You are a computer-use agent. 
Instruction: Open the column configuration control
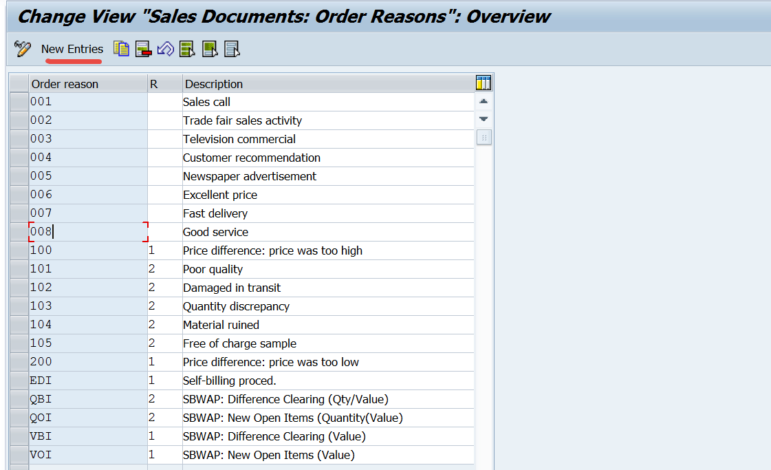tap(484, 82)
